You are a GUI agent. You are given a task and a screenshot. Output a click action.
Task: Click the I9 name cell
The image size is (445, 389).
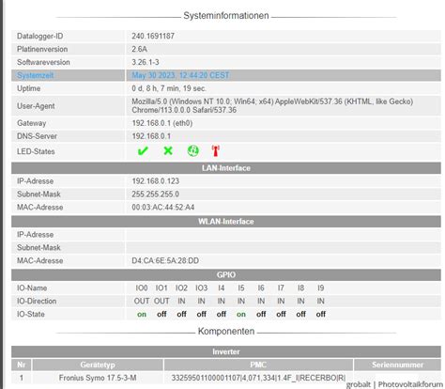point(321,288)
